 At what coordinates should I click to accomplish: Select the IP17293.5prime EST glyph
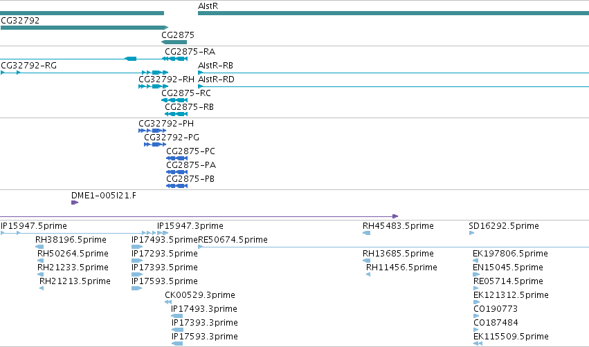pos(137,261)
